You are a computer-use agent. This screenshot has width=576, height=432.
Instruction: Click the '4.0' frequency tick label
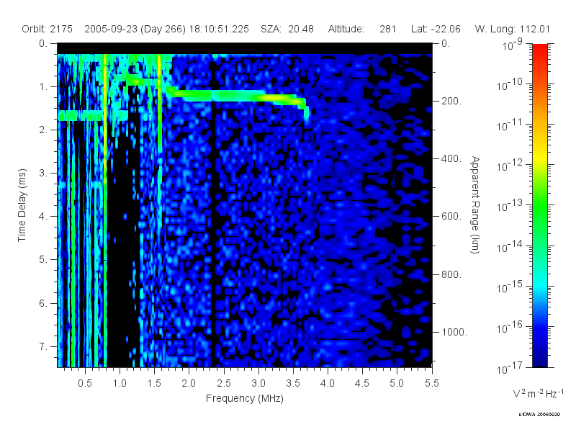(x=328, y=383)
